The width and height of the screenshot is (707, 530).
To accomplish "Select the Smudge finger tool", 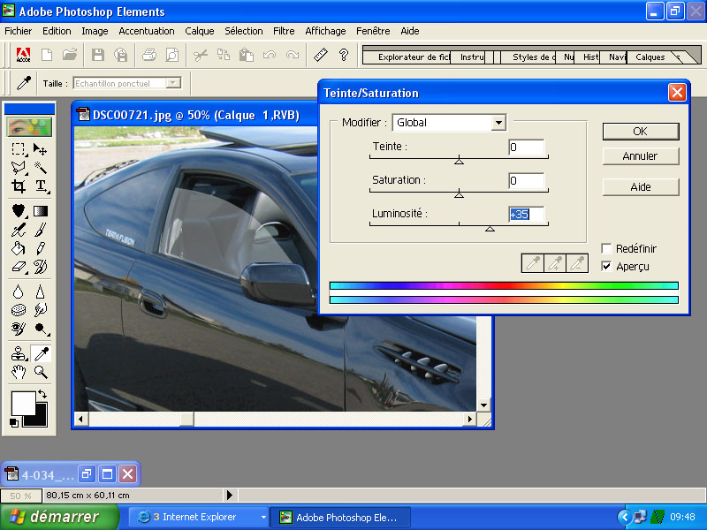I will (x=41, y=310).
